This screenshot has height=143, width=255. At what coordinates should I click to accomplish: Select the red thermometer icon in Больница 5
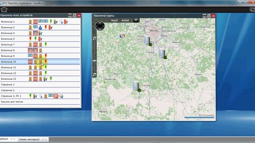pyautogui.click(x=40, y=39)
